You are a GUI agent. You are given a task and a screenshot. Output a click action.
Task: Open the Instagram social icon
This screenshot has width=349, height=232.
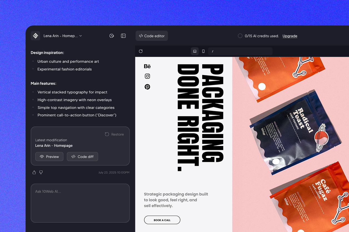click(147, 76)
